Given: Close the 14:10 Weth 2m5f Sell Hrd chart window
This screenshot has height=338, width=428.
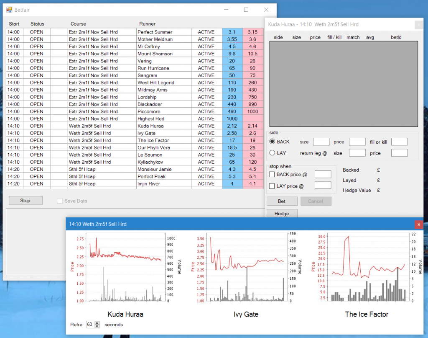Looking at the screenshot, I should point(419,224).
